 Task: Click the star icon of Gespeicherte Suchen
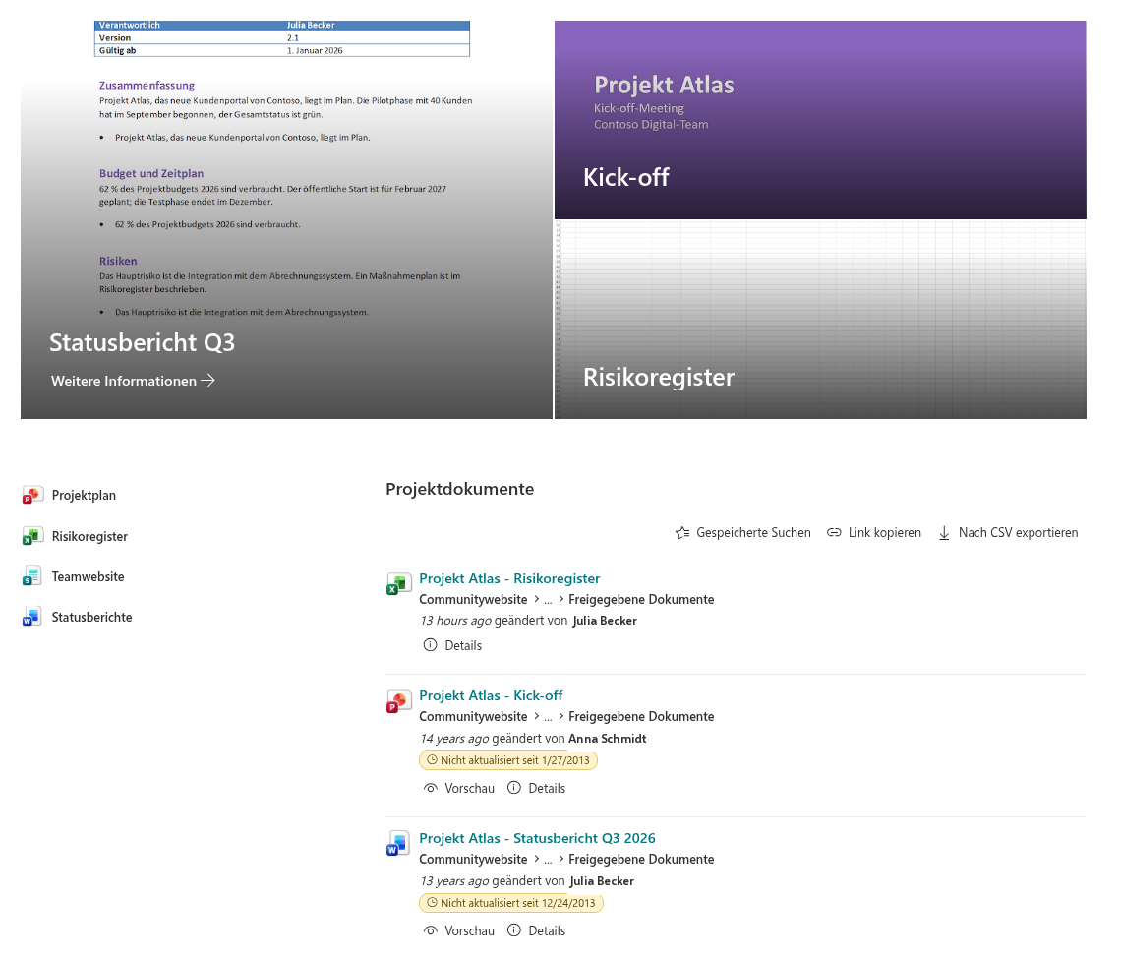tap(682, 533)
